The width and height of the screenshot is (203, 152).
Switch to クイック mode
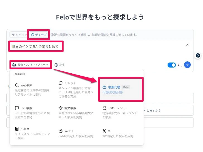[x=19, y=35]
